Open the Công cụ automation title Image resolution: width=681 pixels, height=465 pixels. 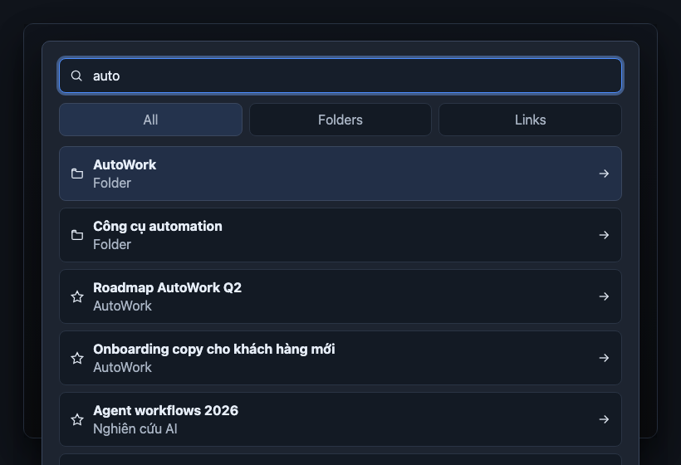tap(158, 226)
